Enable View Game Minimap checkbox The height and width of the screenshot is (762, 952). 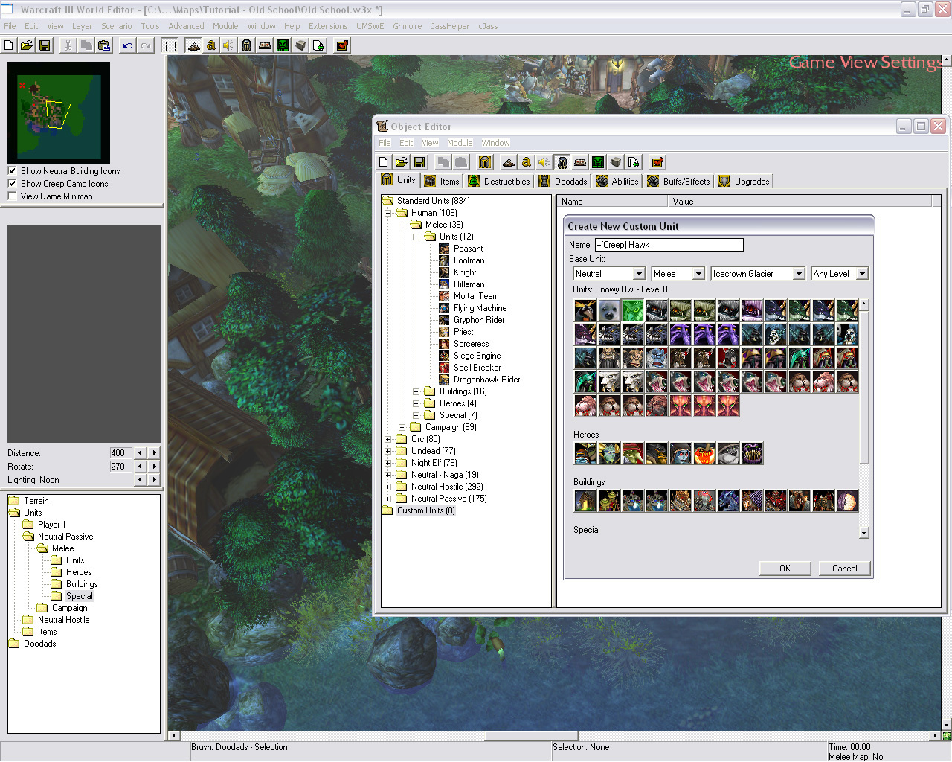pos(12,196)
